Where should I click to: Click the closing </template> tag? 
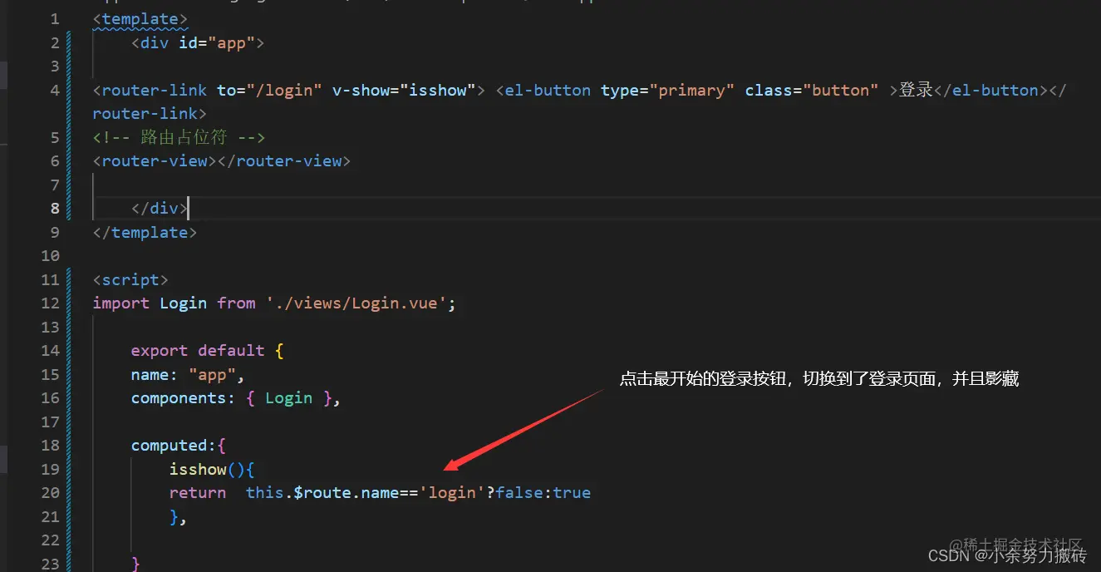pyautogui.click(x=145, y=232)
